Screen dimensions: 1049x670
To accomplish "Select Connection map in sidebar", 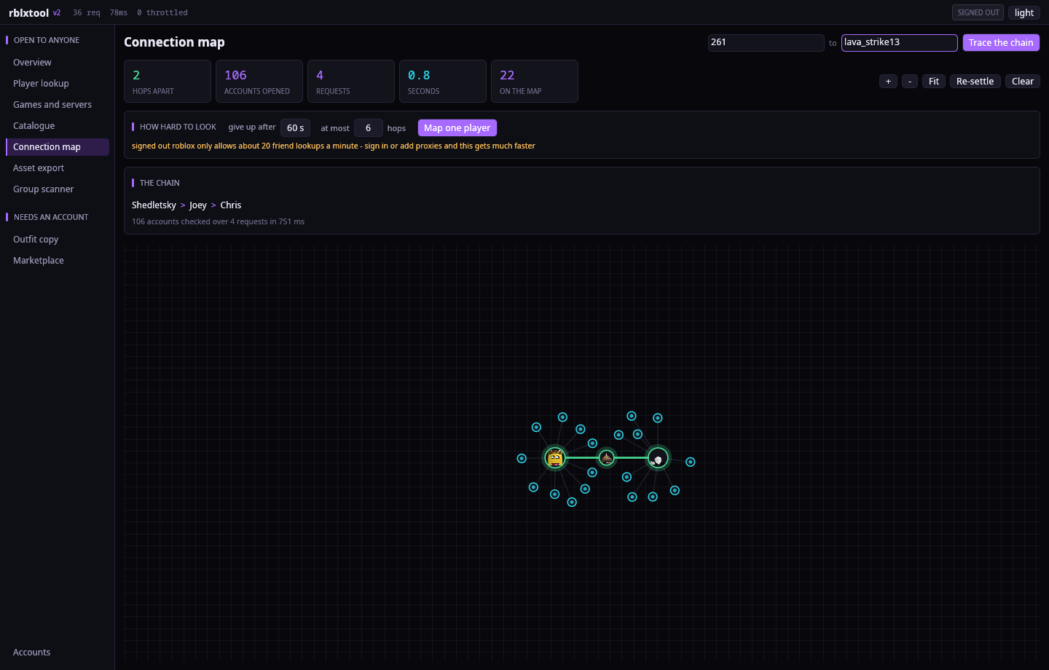I will click(58, 147).
